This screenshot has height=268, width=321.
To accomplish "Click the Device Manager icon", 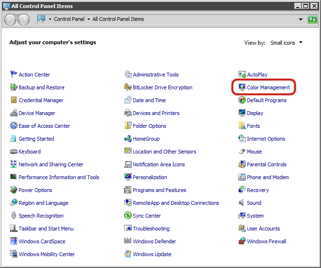I will (13, 113).
